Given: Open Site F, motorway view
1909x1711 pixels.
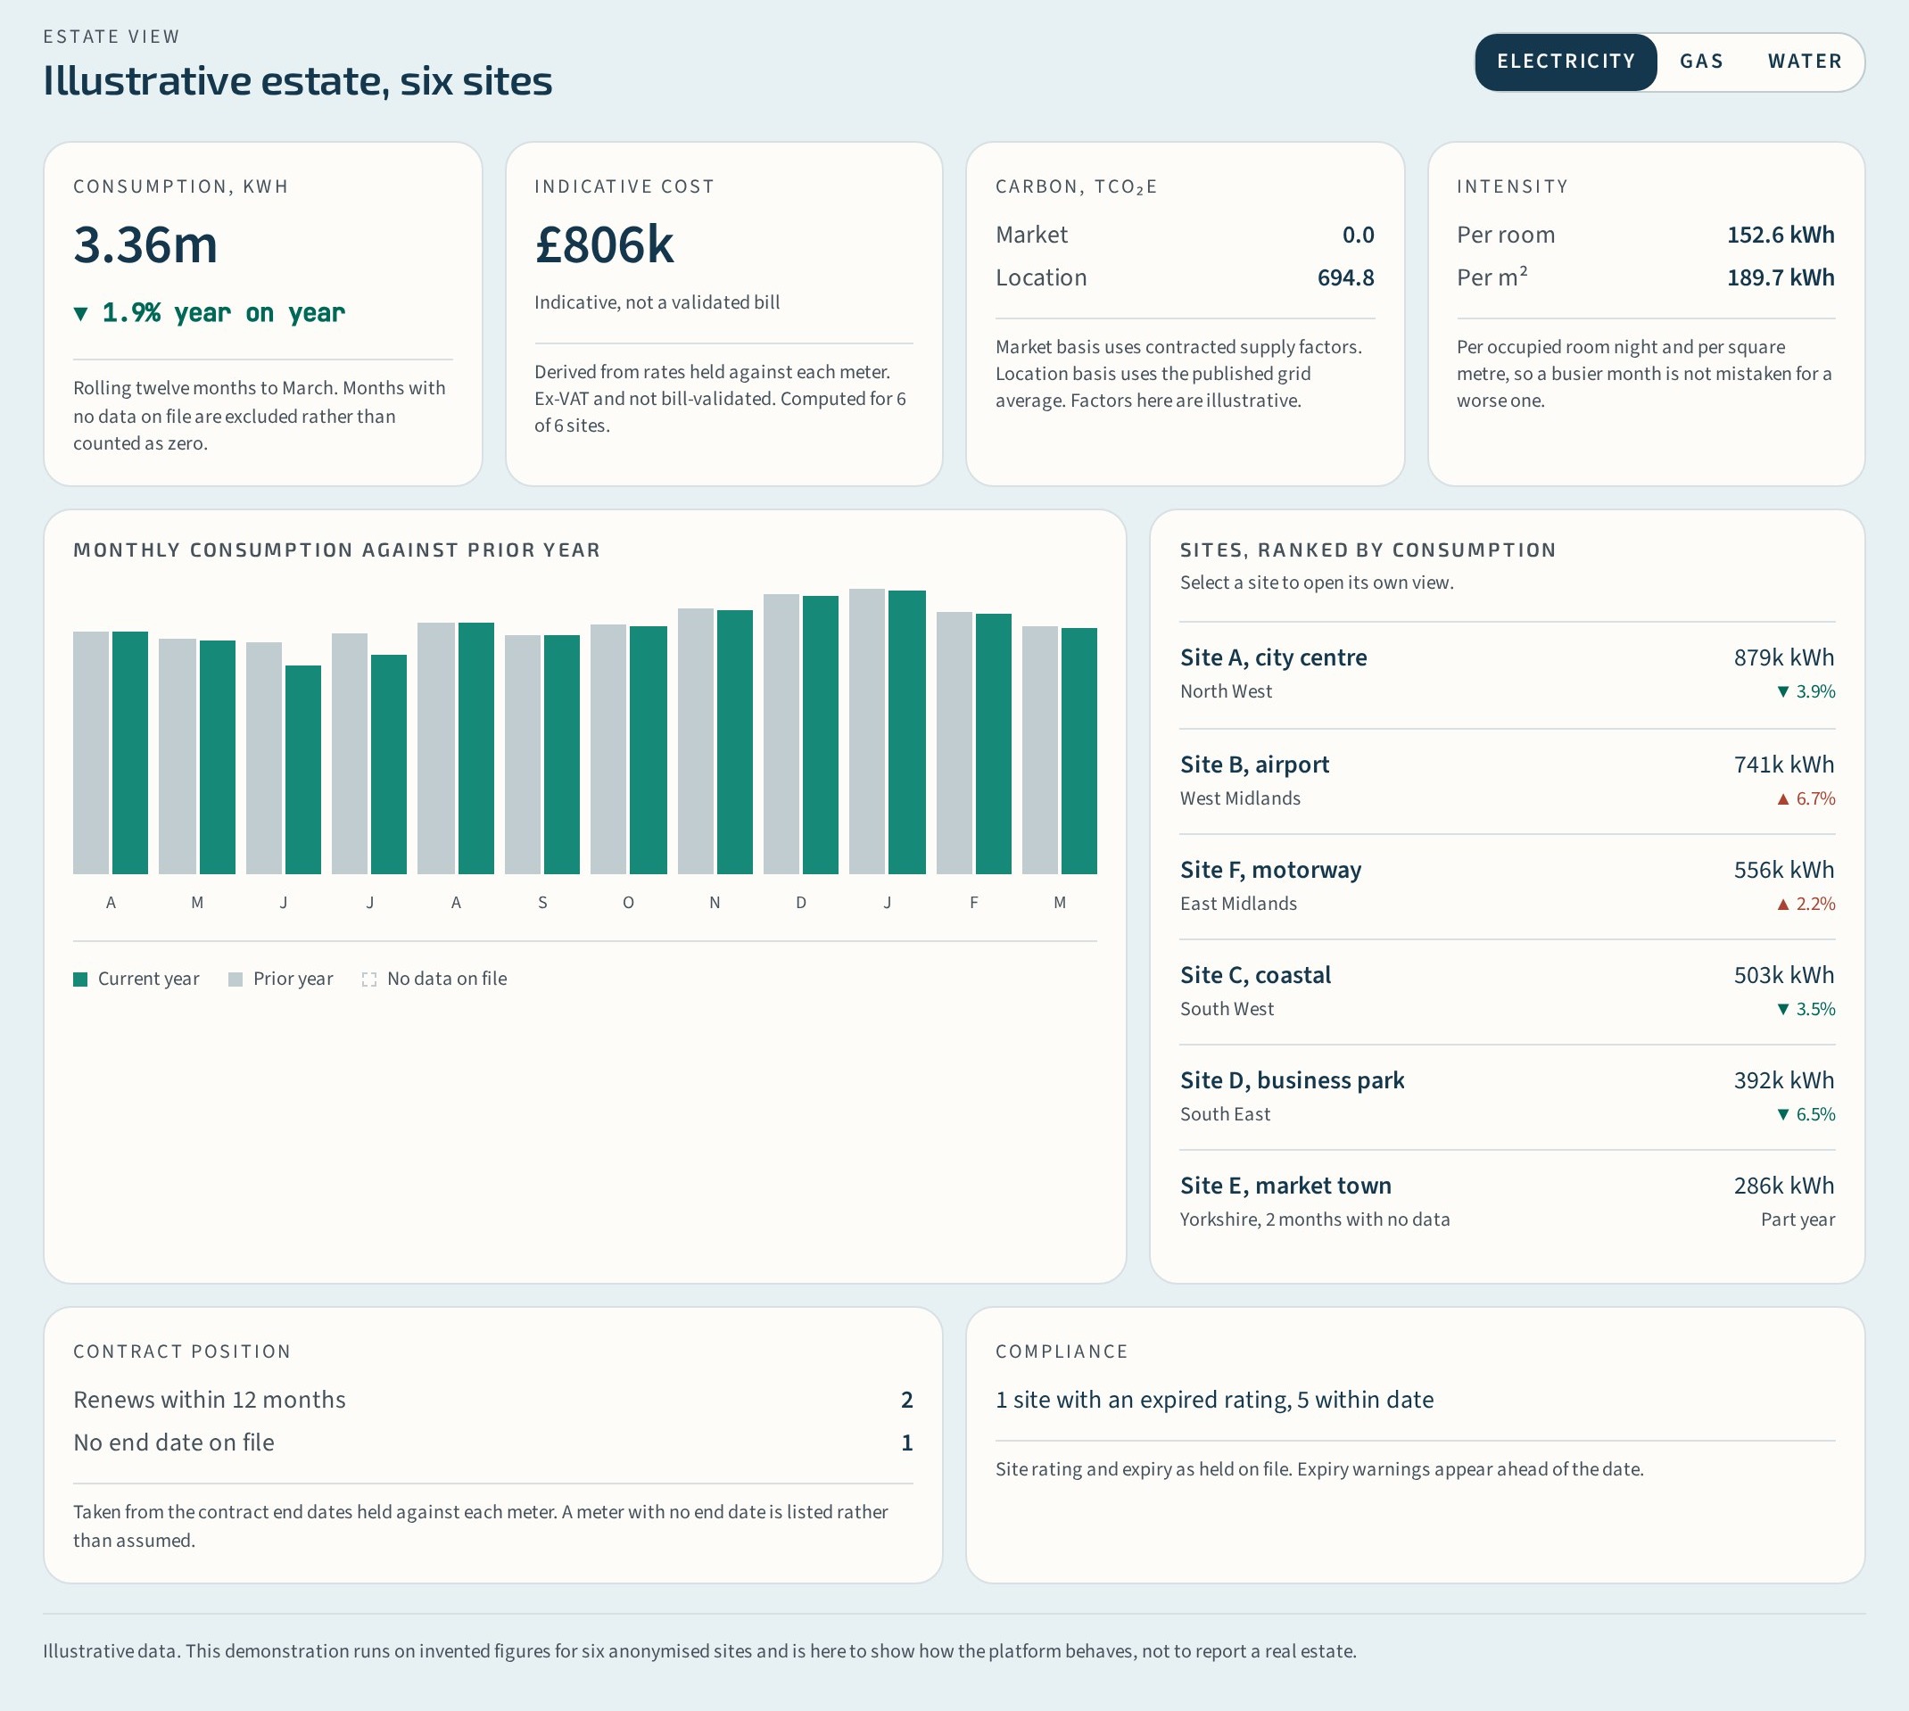Looking at the screenshot, I should coord(1507,886).
